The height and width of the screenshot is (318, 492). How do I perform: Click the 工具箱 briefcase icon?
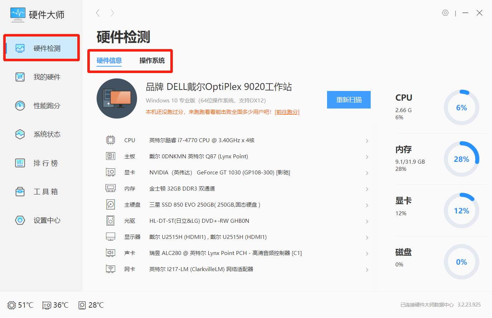20,192
